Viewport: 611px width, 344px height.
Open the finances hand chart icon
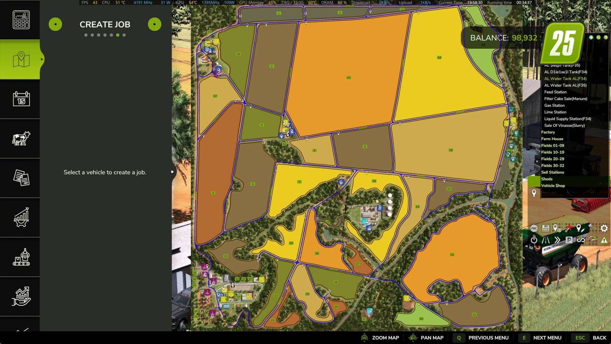(x=21, y=296)
